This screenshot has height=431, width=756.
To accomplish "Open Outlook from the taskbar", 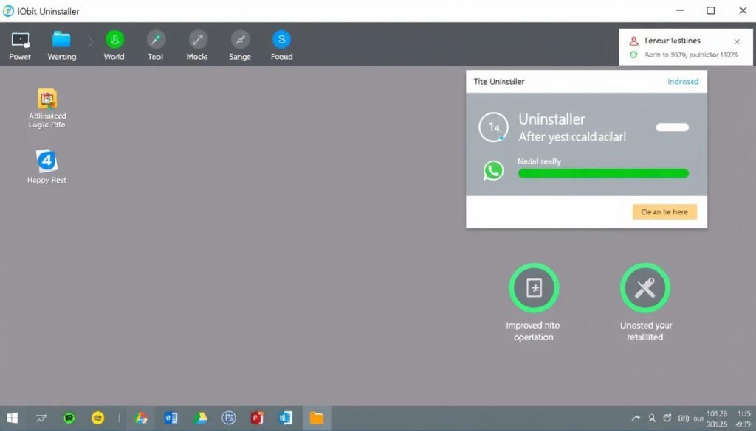I will (x=171, y=418).
